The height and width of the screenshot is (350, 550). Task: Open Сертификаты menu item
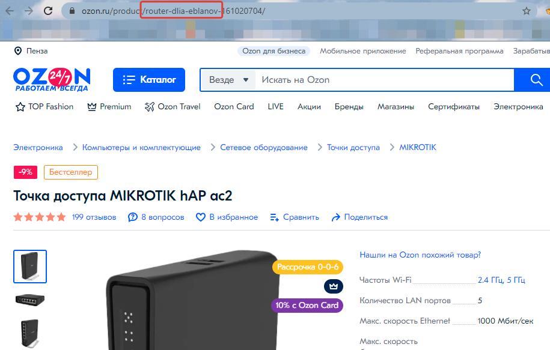point(454,106)
